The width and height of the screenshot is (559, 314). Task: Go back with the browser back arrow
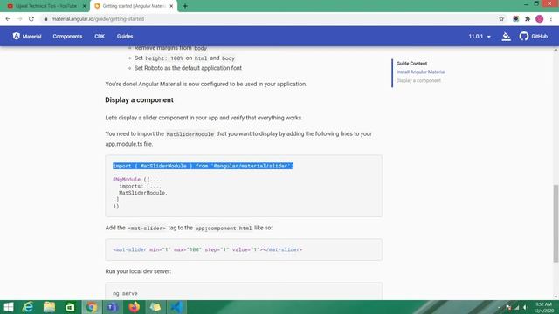coord(8,19)
